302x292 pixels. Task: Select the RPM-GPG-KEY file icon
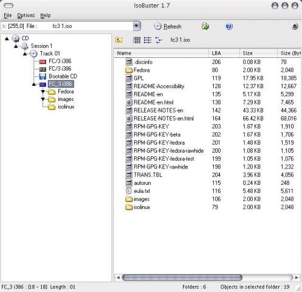[129, 127]
